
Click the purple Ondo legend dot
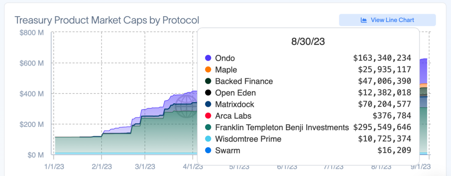point(208,58)
